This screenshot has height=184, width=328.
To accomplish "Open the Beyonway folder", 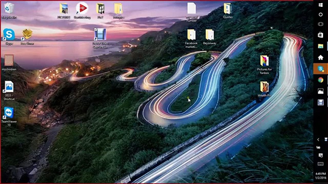I will 210,37.
